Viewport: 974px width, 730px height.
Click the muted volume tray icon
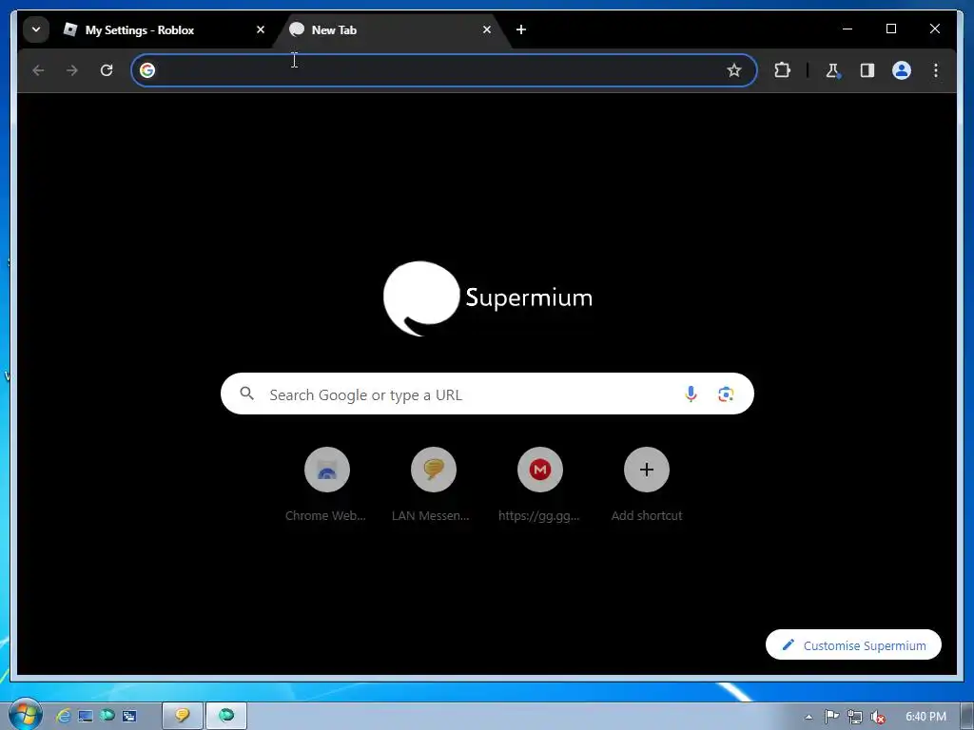click(x=877, y=717)
